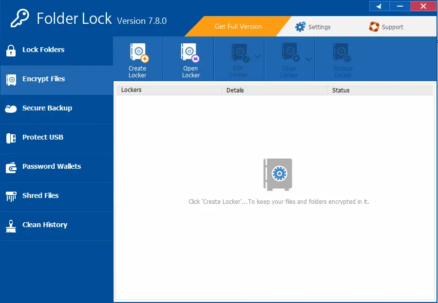
Task: Select the Encrypt Files section
Action: pyautogui.click(x=57, y=80)
